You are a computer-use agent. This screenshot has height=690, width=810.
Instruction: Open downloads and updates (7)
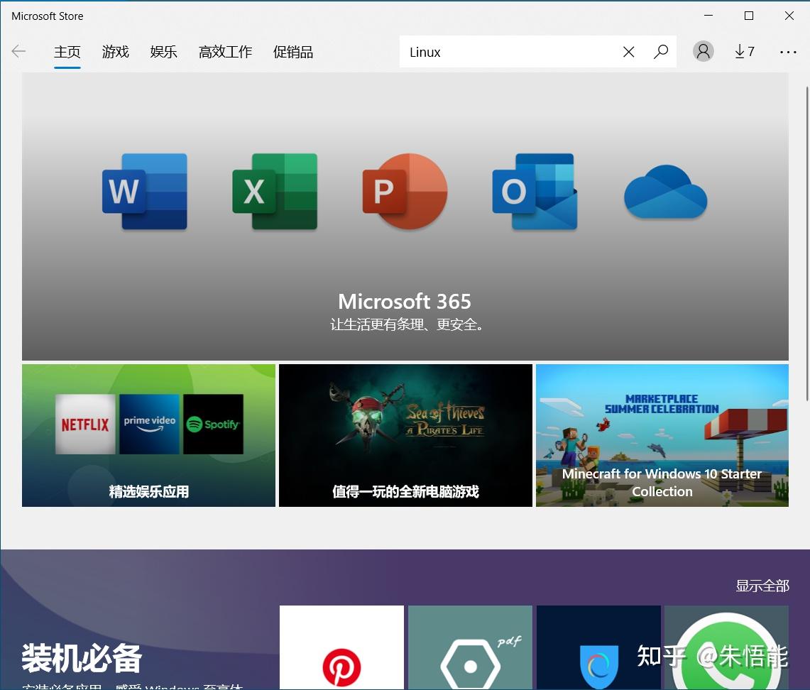[745, 51]
